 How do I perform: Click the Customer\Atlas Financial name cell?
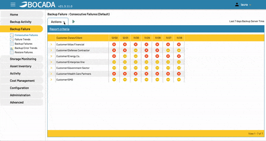click(x=82, y=44)
